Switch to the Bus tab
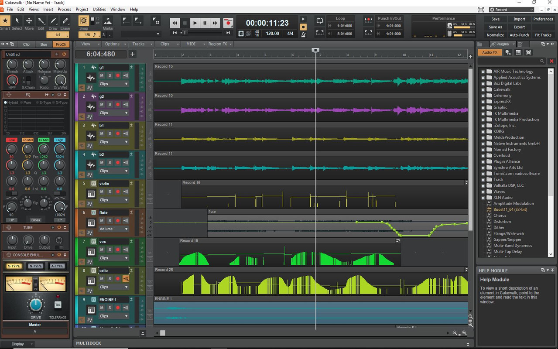The image size is (558, 349). (x=44, y=44)
